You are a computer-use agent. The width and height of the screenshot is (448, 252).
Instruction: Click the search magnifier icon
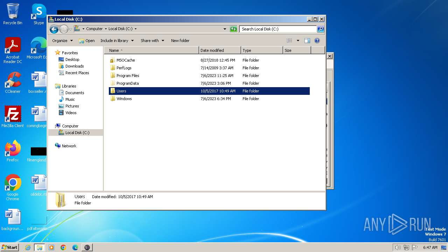pos(320,29)
